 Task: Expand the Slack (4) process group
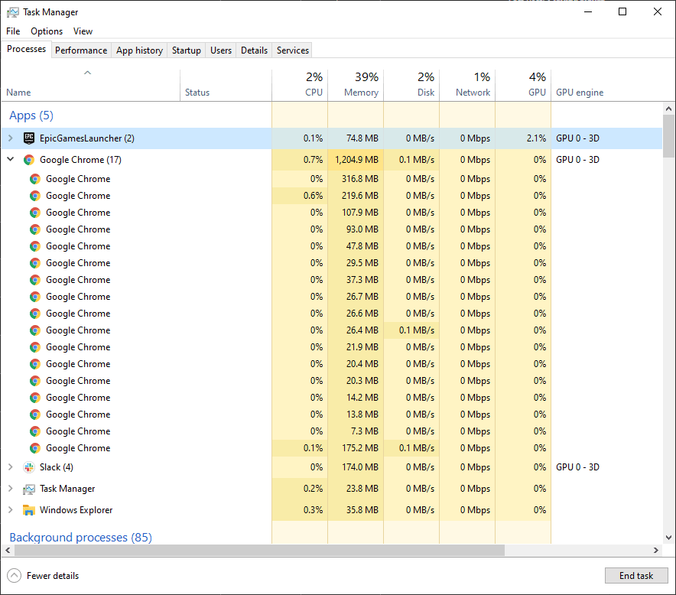tap(11, 467)
